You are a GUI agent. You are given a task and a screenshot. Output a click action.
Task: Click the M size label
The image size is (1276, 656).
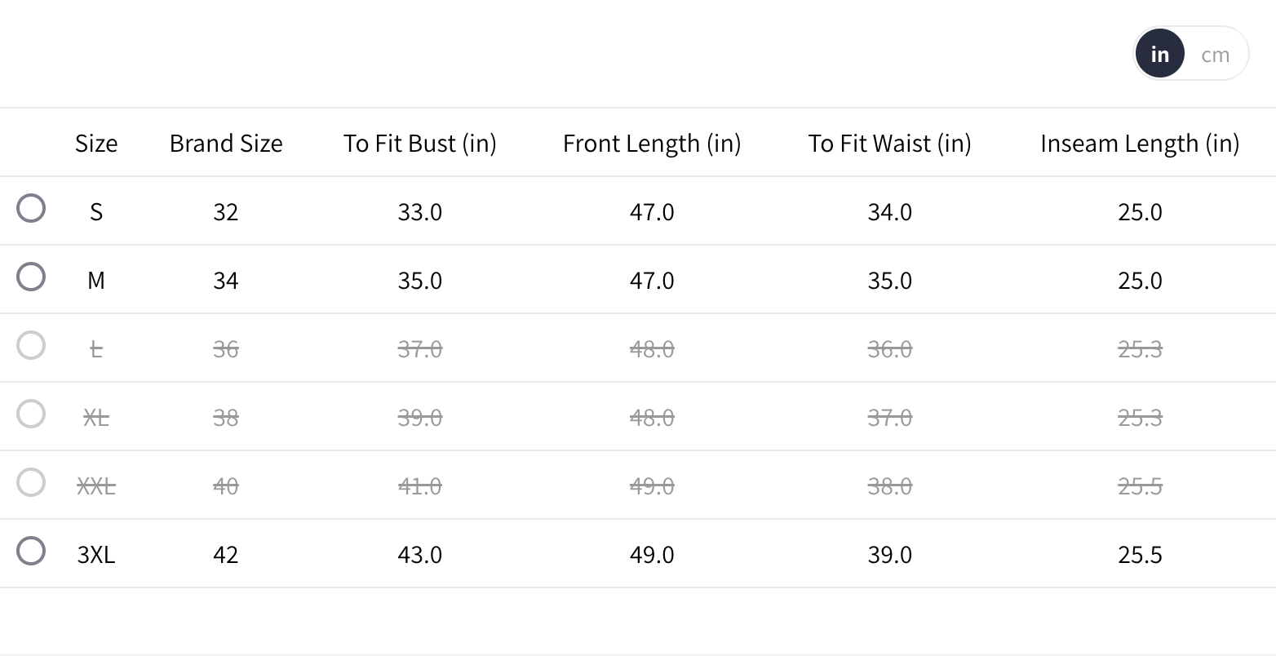click(x=96, y=281)
